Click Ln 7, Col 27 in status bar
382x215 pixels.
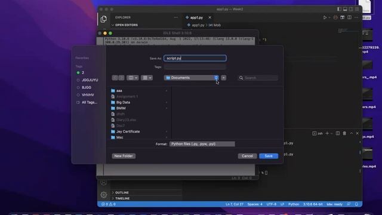tap(235, 204)
